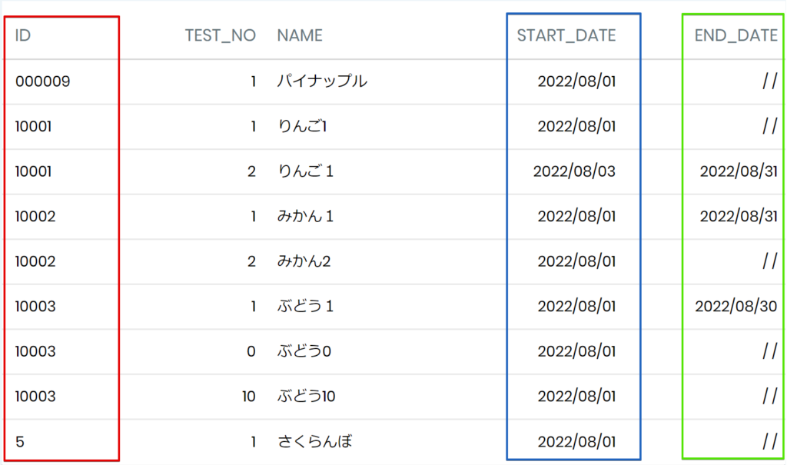Screen dimensions: 787x465
Task: Select the ぶどう0 name cell
Action: click(x=304, y=351)
